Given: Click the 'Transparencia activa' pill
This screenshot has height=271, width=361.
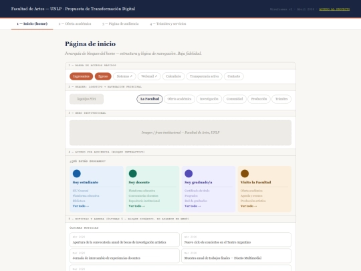Looking at the screenshot, I should point(204,76).
